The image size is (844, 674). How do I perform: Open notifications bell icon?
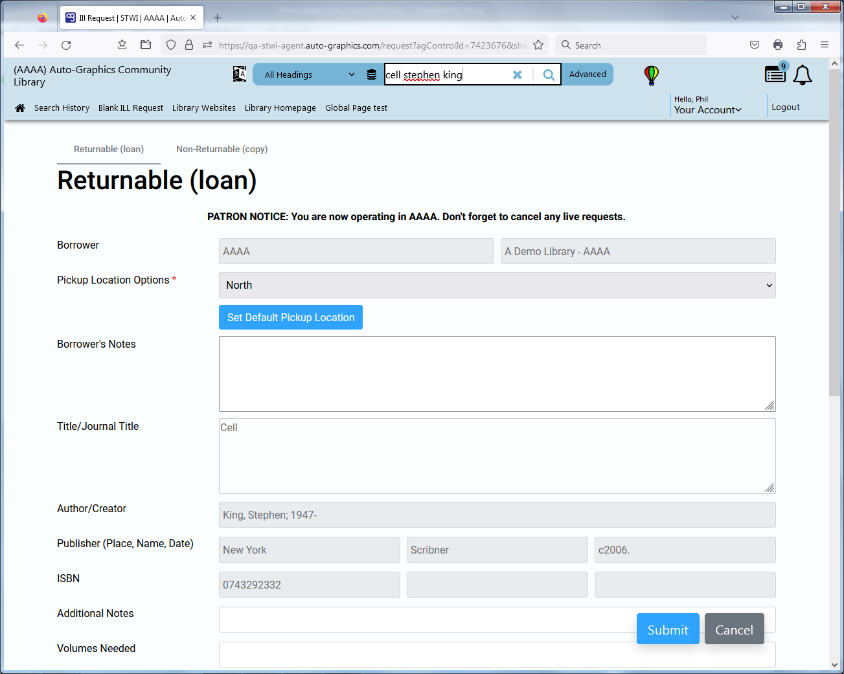(803, 75)
